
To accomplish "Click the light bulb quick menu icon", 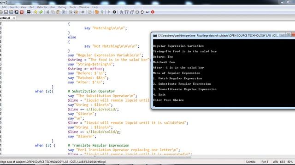I will (102, 12).
